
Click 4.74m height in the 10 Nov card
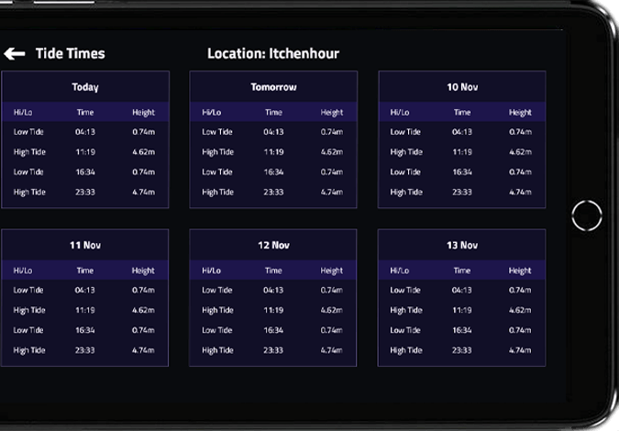pyautogui.click(x=520, y=193)
